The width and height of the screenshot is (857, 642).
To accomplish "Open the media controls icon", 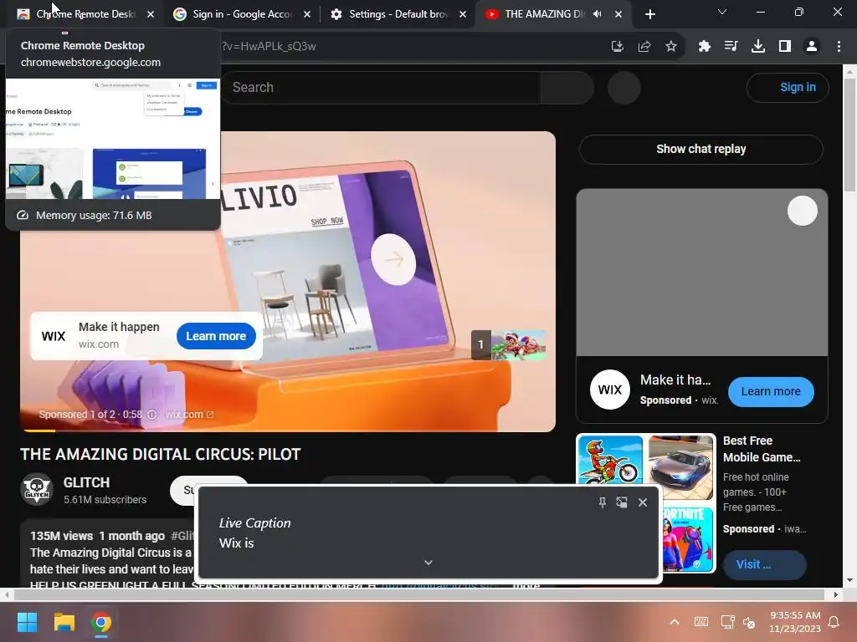I will (x=731, y=47).
